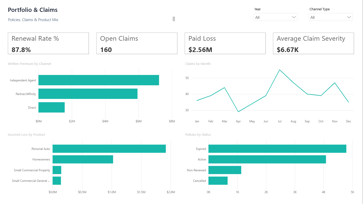This screenshot has width=363, height=204.
Task: Select the Average Claim Severity card
Action: 313,43
